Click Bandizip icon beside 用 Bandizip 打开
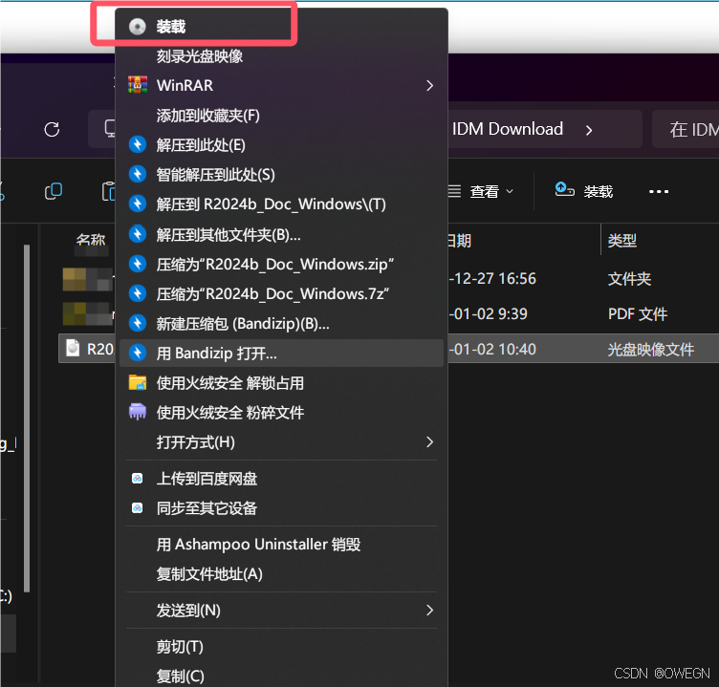The height and width of the screenshot is (687, 719). point(137,353)
